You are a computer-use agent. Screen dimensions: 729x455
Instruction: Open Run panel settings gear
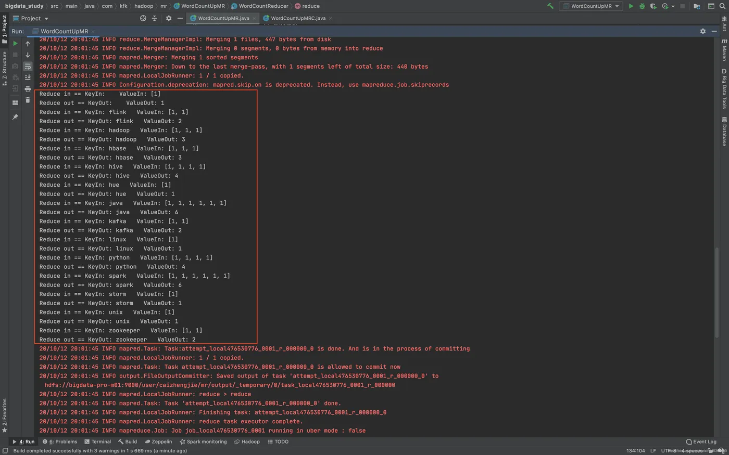point(702,31)
